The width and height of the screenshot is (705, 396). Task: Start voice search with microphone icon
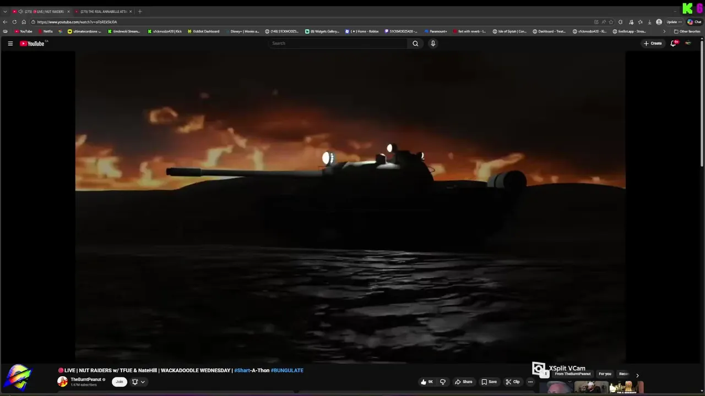(433, 43)
